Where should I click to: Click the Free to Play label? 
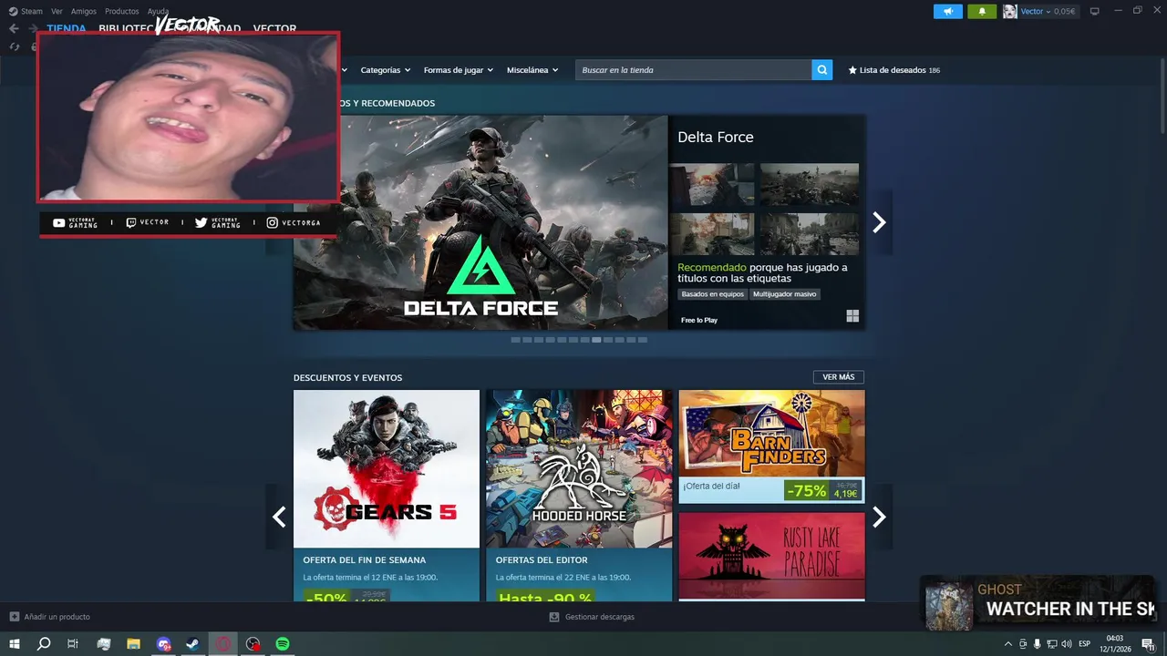click(699, 321)
